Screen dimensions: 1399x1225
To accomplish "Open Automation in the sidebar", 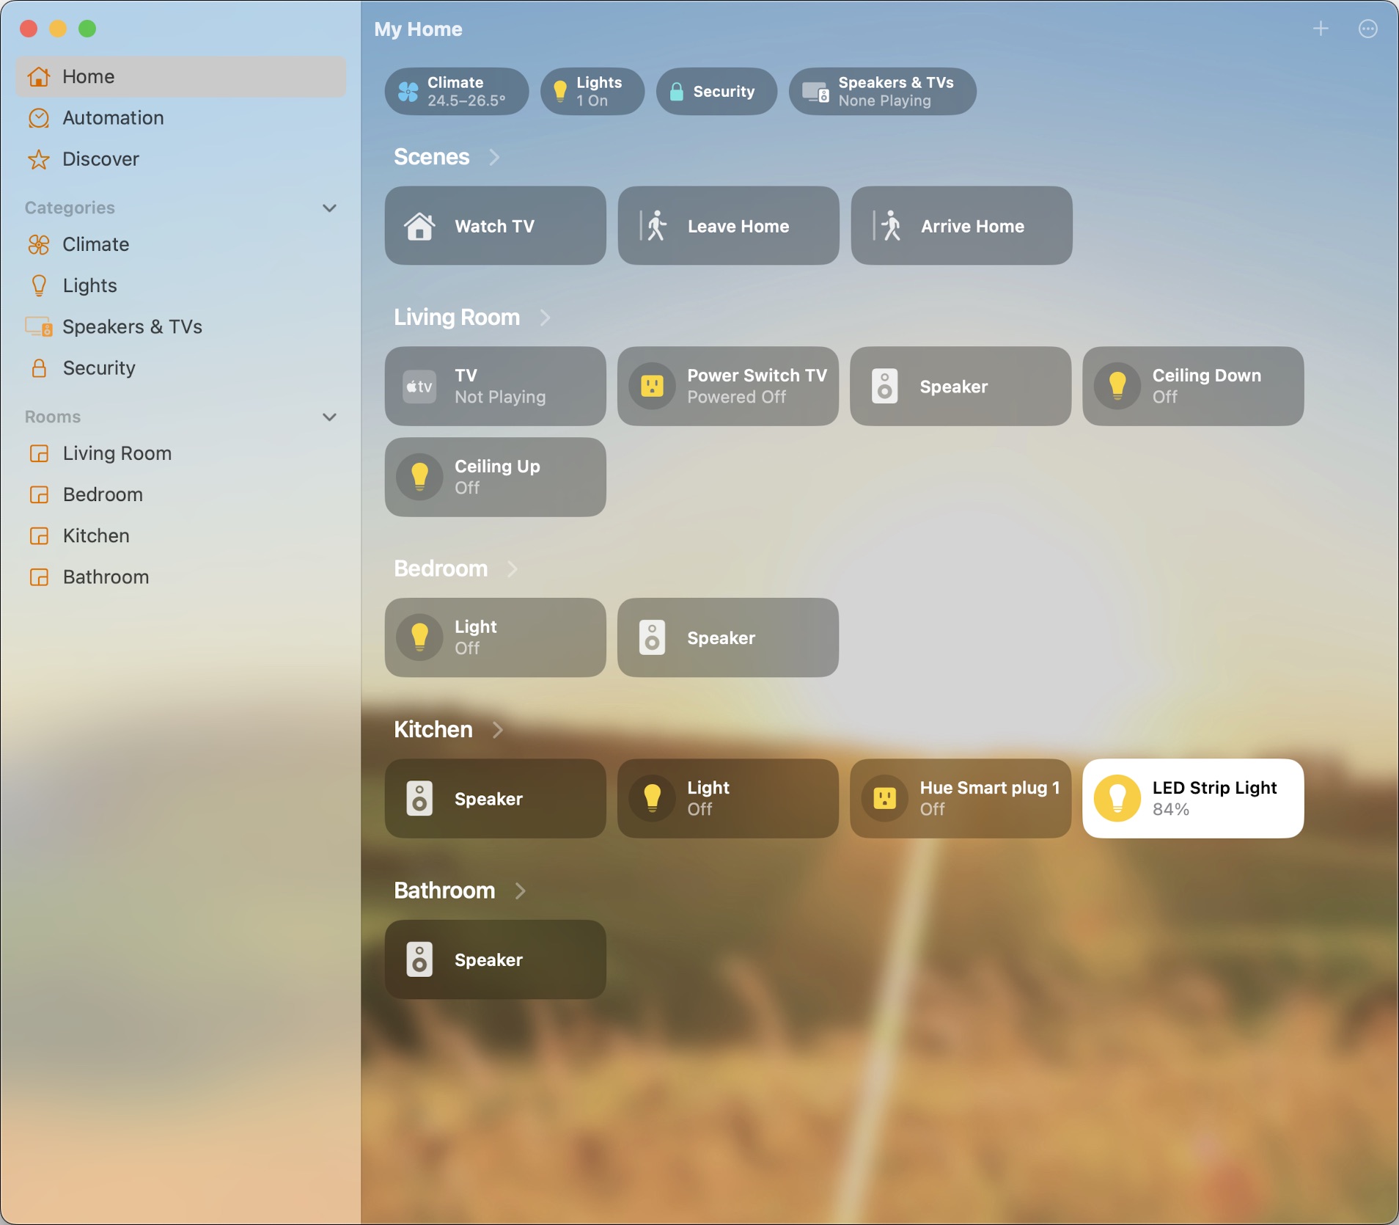I will pos(112,118).
